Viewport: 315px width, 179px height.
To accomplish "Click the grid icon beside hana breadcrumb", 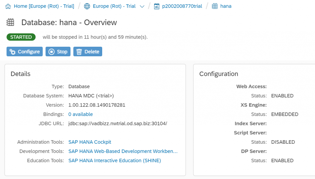I will [214, 6].
